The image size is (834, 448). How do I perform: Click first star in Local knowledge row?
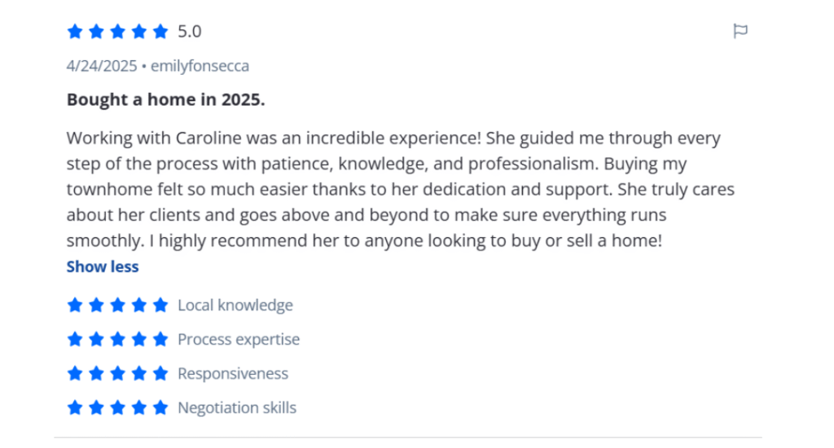point(75,305)
